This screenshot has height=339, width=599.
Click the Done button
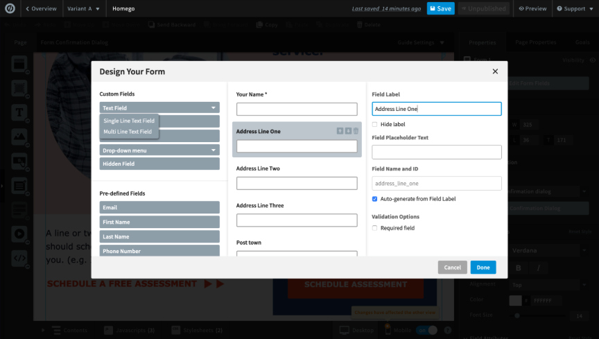483,268
